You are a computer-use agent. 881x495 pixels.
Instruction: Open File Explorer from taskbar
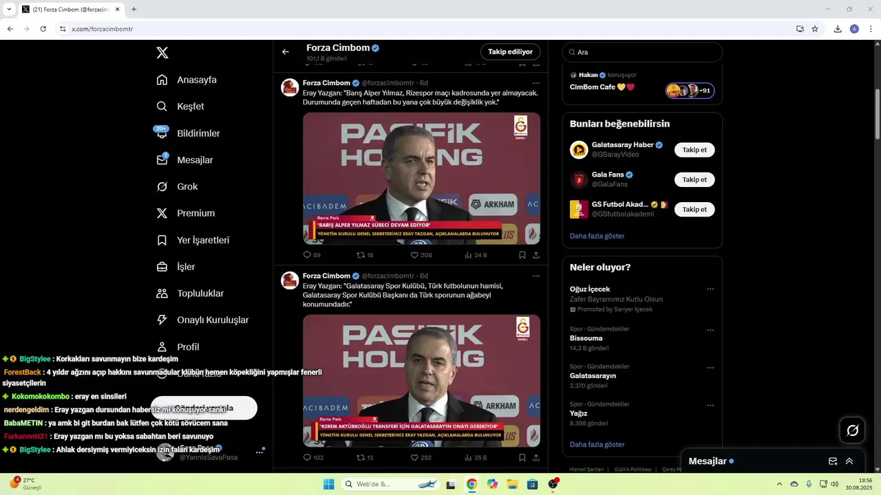click(x=512, y=484)
